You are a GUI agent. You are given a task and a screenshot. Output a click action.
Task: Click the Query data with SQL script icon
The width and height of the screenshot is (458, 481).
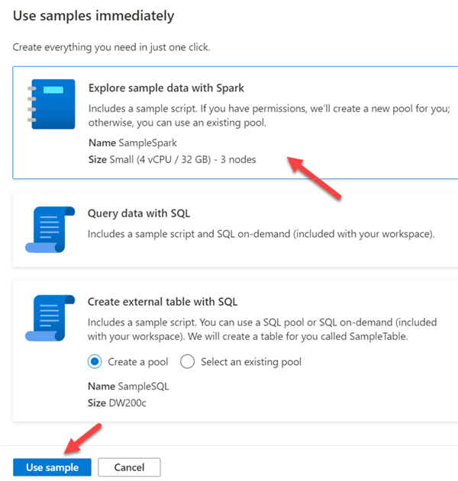tap(50, 229)
